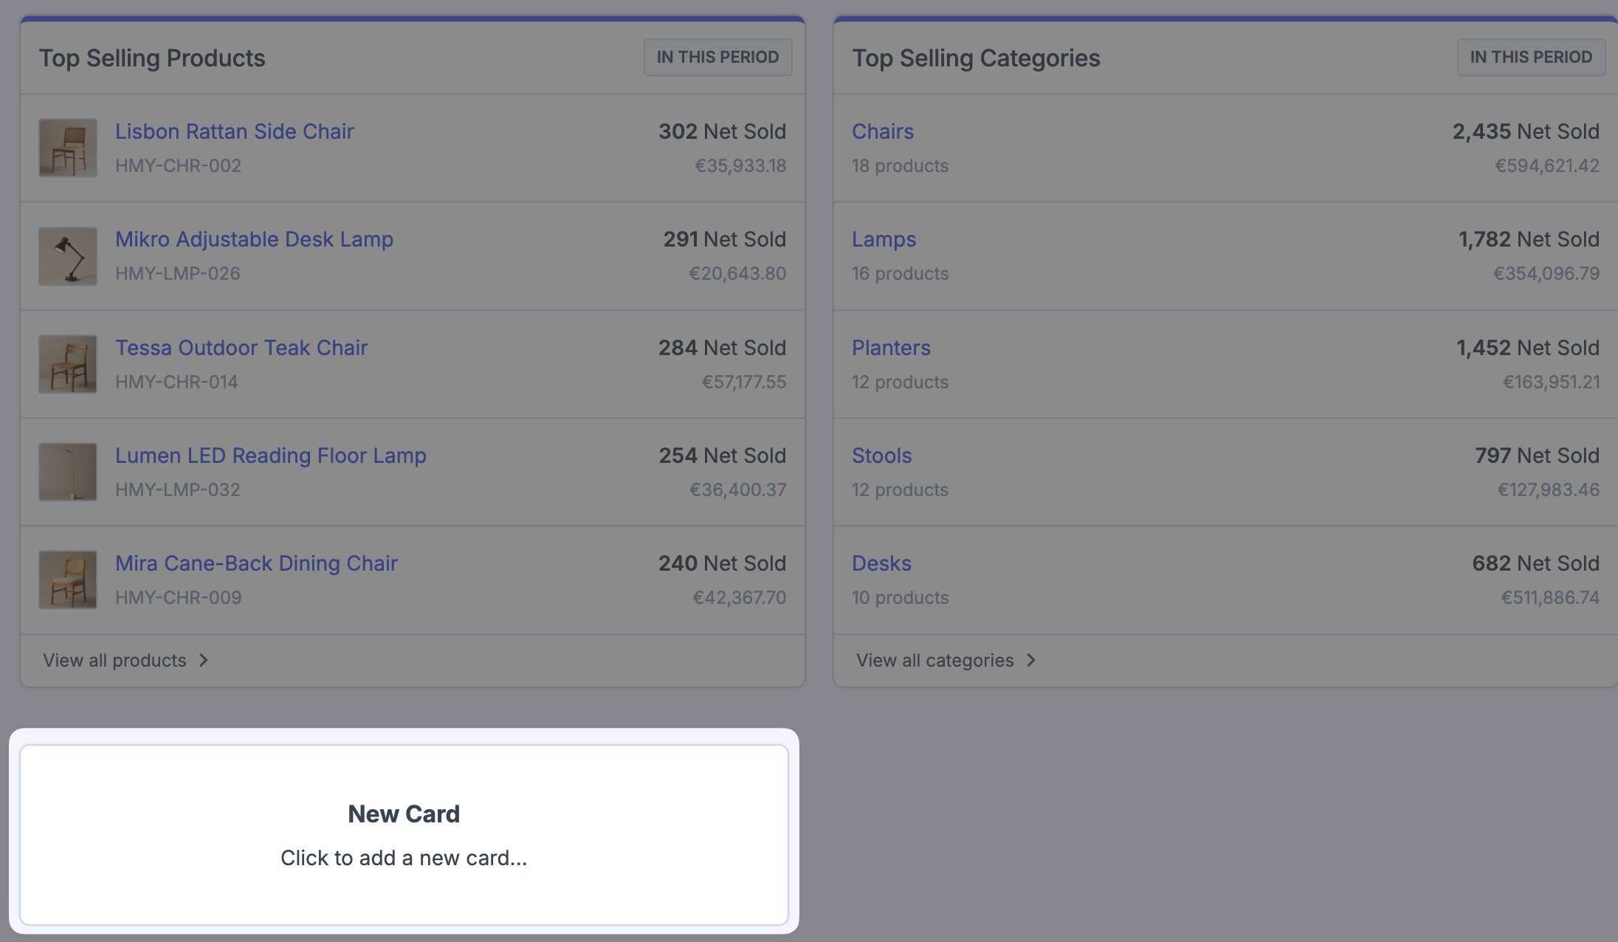Open the Lumen LED Reading Floor Lamp link

pyautogui.click(x=271, y=455)
